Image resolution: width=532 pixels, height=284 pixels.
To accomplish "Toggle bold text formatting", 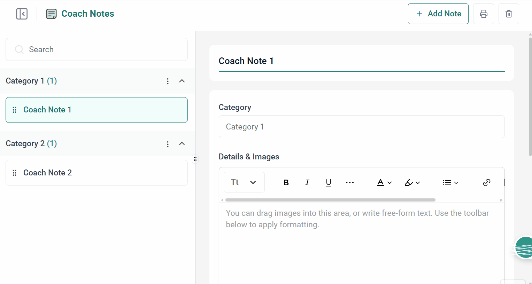I will (286, 182).
